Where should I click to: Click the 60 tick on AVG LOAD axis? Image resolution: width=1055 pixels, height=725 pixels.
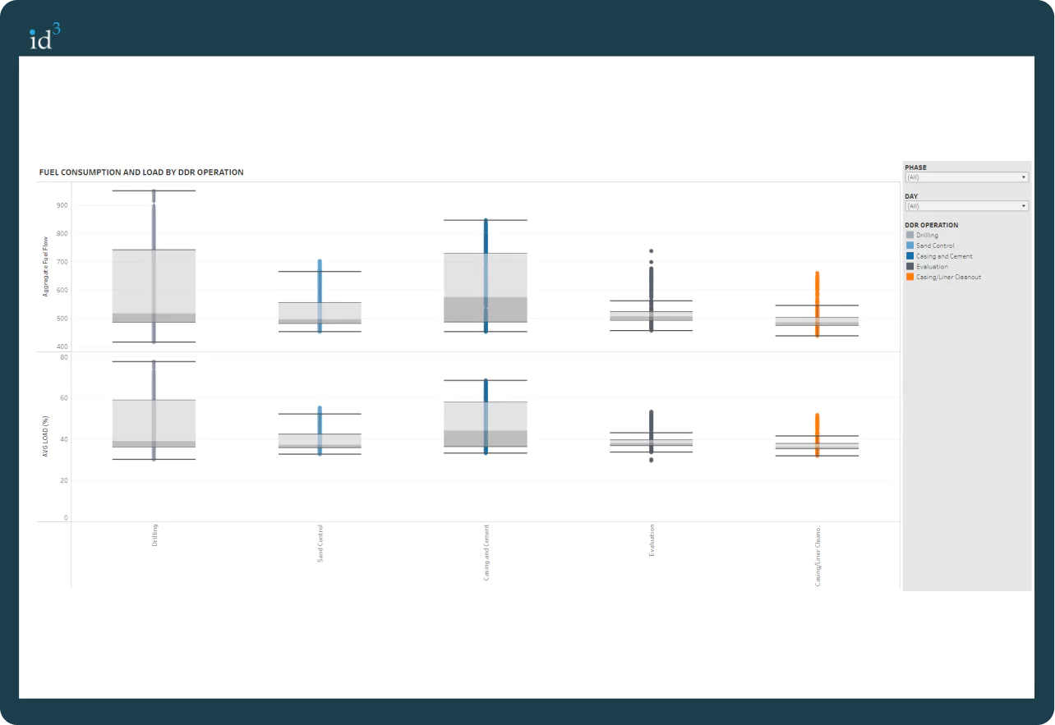coord(64,398)
